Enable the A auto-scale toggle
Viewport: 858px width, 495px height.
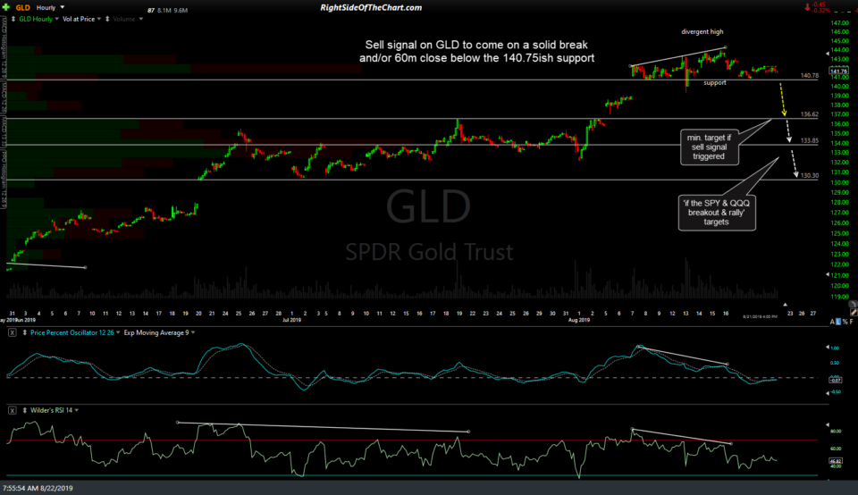[832, 322]
